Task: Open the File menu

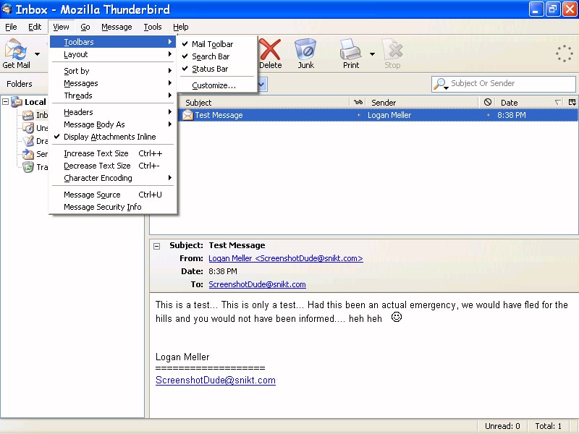Action: click(11, 27)
